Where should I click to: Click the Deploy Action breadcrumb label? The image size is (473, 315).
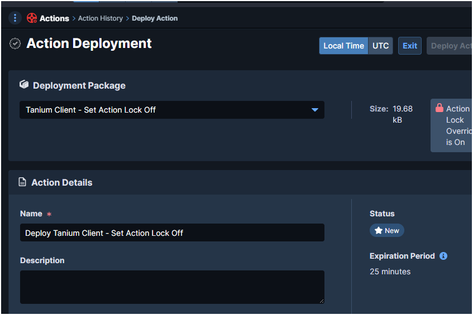click(155, 18)
